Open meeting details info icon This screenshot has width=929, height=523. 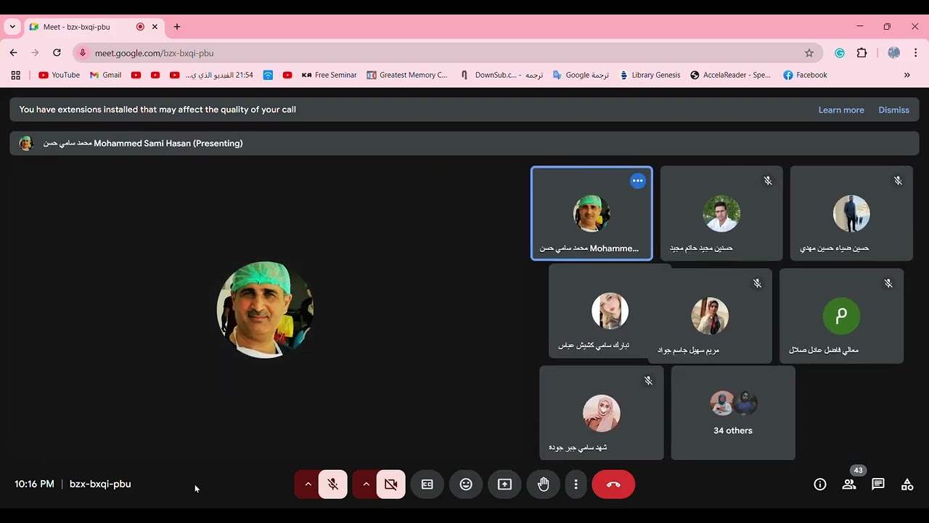click(x=820, y=485)
